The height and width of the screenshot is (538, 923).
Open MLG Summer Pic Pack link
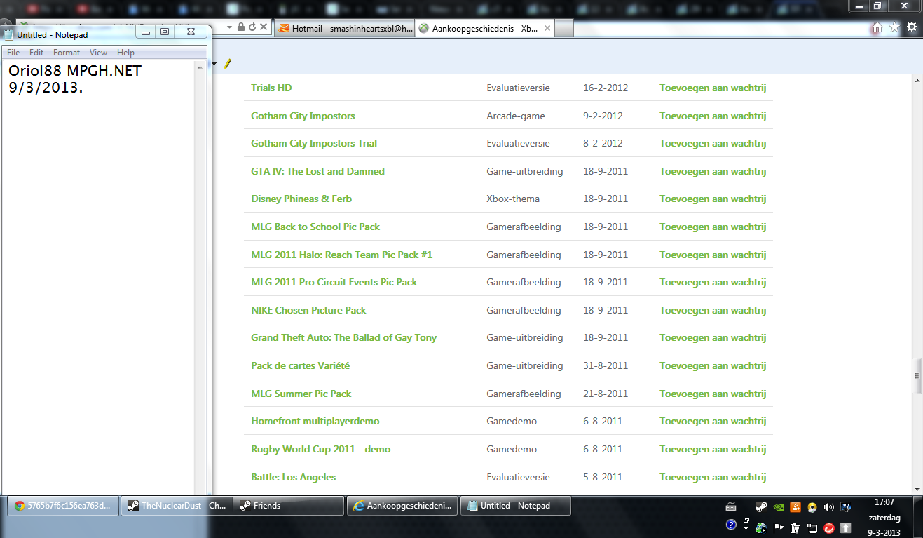point(301,394)
